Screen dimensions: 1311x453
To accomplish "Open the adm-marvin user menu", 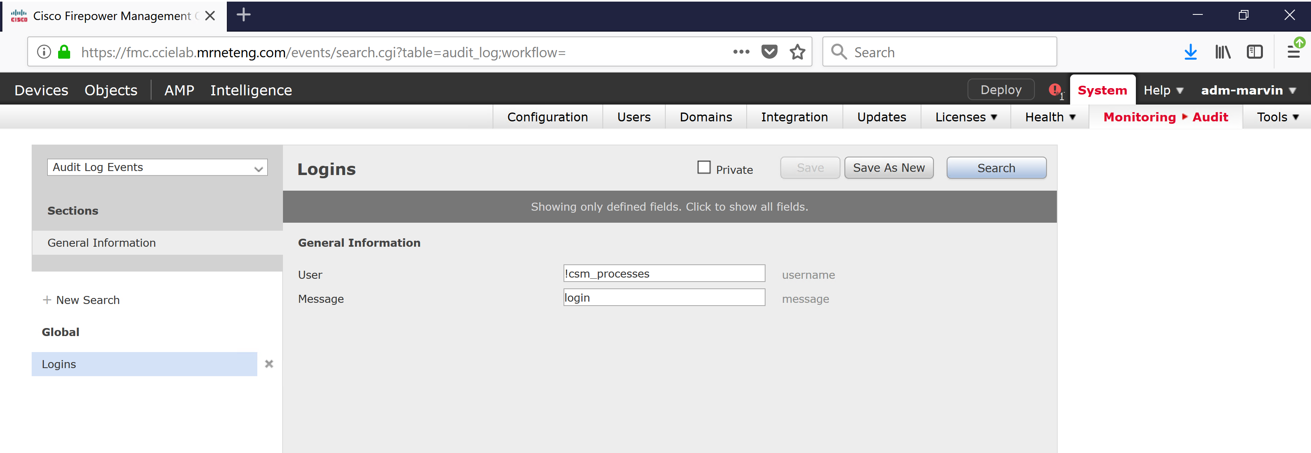I will pyautogui.click(x=1248, y=91).
